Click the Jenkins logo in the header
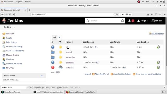 tap(13, 21)
